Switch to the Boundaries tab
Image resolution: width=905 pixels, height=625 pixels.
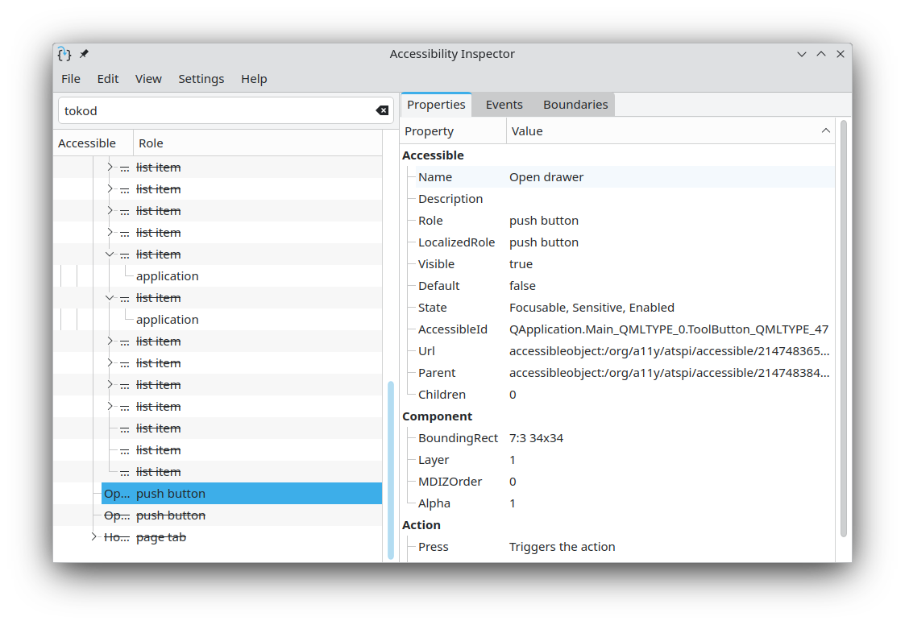pyautogui.click(x=575, y=105)
